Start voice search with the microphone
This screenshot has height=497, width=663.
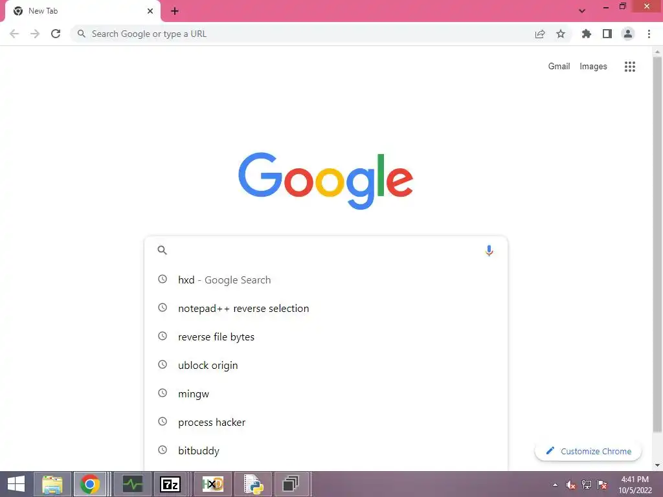[x=489, y=250]
